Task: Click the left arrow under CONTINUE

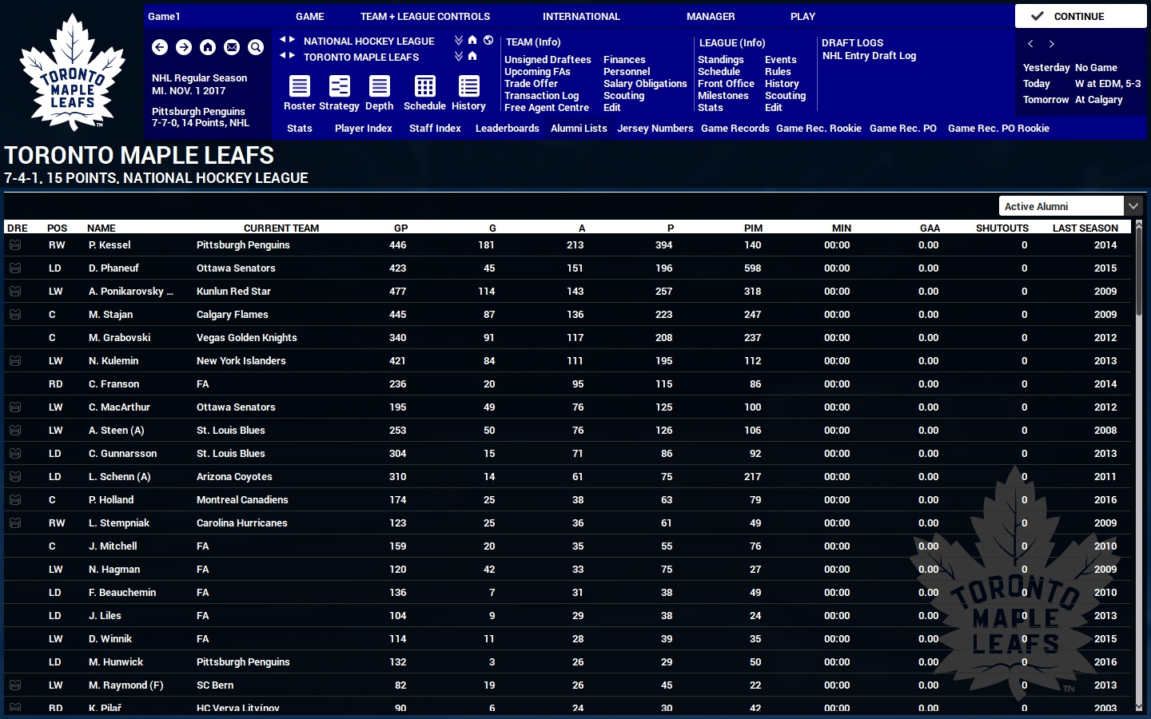Action: 1030,44
